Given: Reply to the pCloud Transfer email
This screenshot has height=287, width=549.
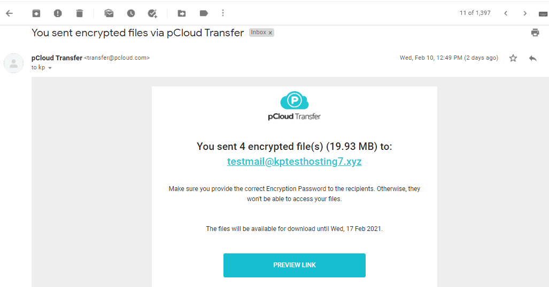Looking at the screenshot, I should pyautogui.click(x=532, y=58).
